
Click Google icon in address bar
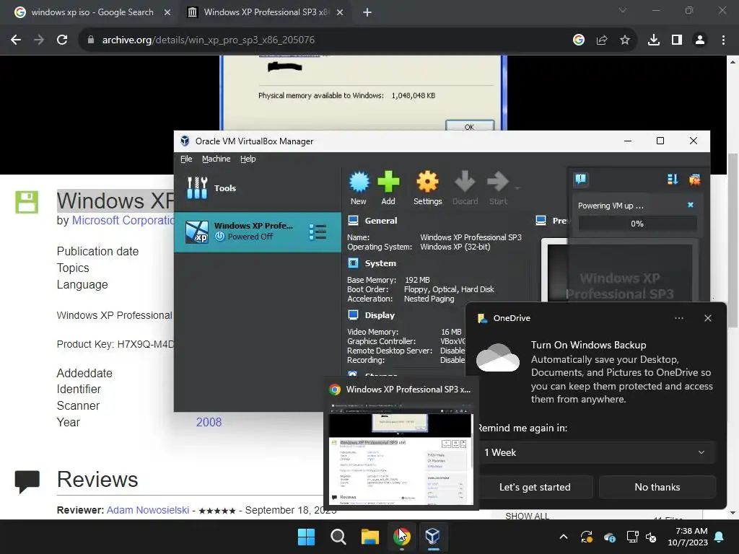[579, 40]
